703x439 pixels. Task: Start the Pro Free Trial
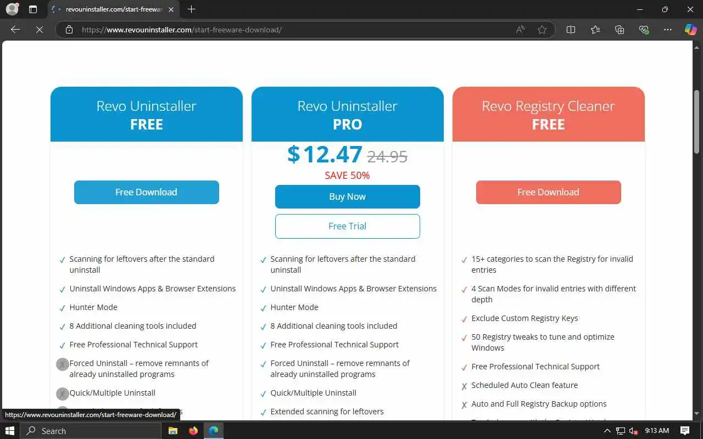(x=348, y=226)
